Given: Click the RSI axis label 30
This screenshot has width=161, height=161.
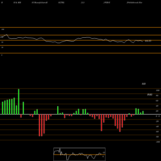Looking at the screenshot, I should [2, 47].
